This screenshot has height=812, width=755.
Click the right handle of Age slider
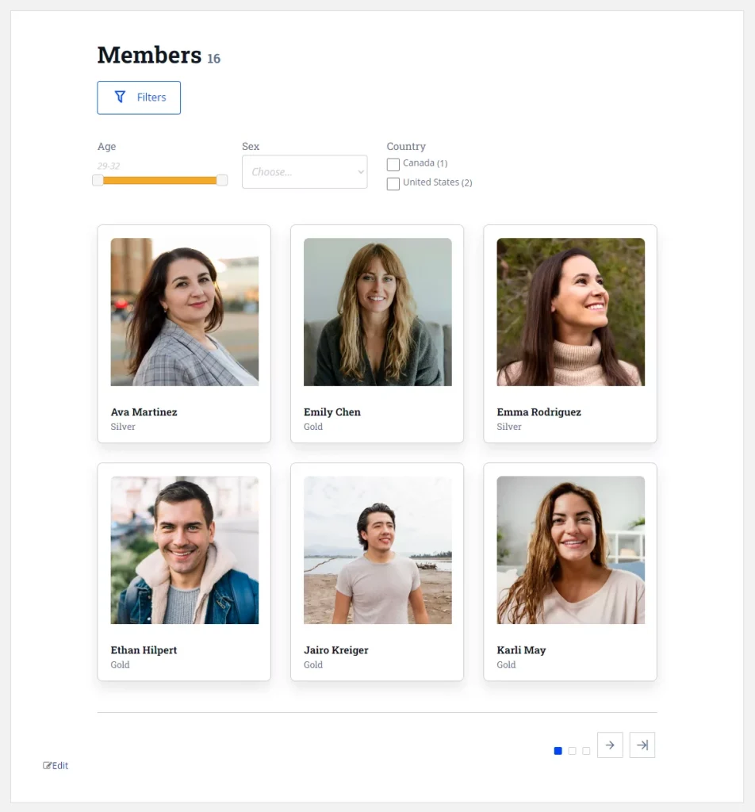coord(222,180)
